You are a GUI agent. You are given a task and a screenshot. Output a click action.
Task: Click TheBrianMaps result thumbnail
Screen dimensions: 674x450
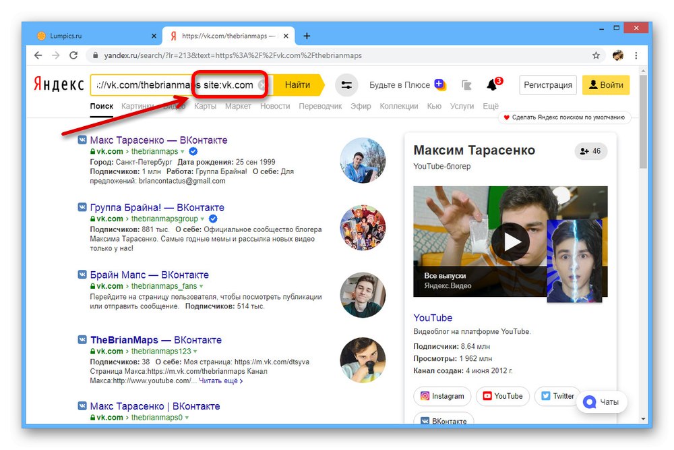pyautogui.click(x=363, y=360)
